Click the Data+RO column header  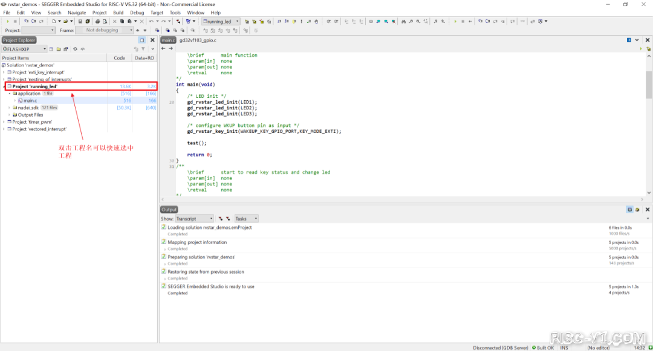pyautogui.click(x=145, y=58)
